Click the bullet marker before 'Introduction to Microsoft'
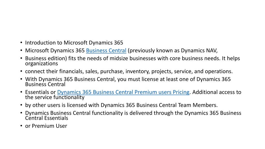The image size is (265, 149). coord(21,43)
